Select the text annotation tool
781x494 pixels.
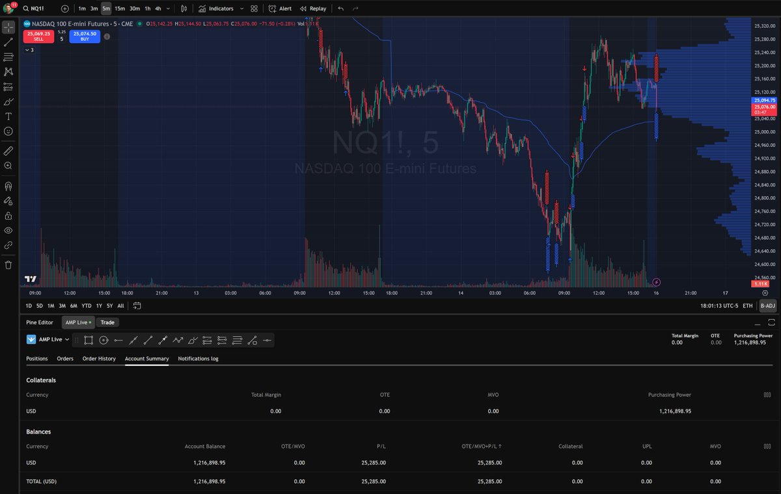8,116
